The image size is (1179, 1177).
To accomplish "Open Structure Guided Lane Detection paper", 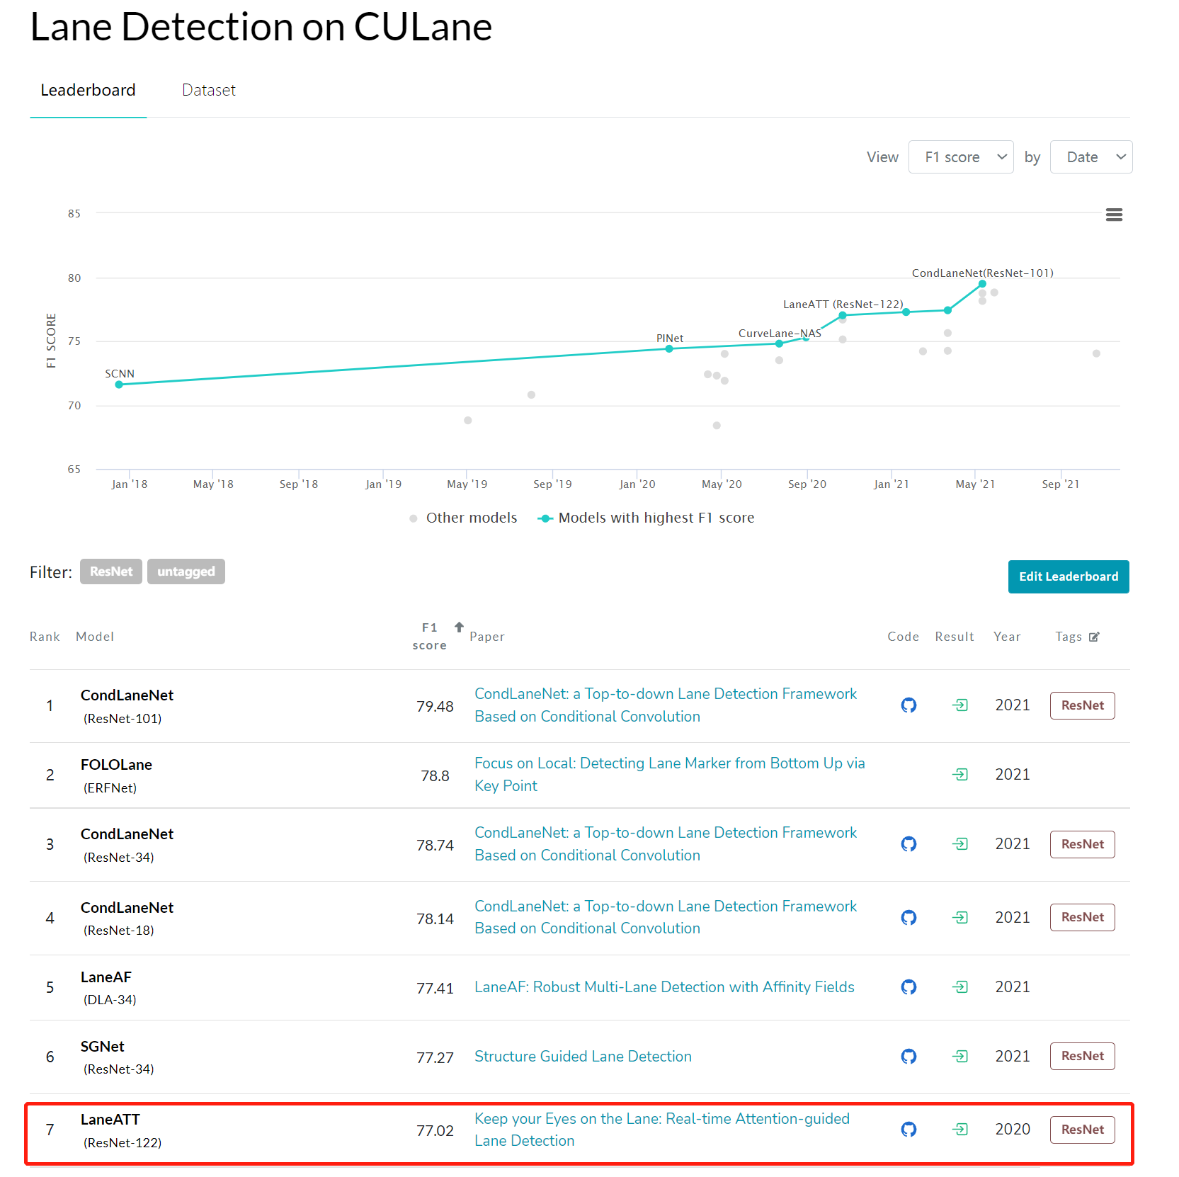I will coord(583,1057).
